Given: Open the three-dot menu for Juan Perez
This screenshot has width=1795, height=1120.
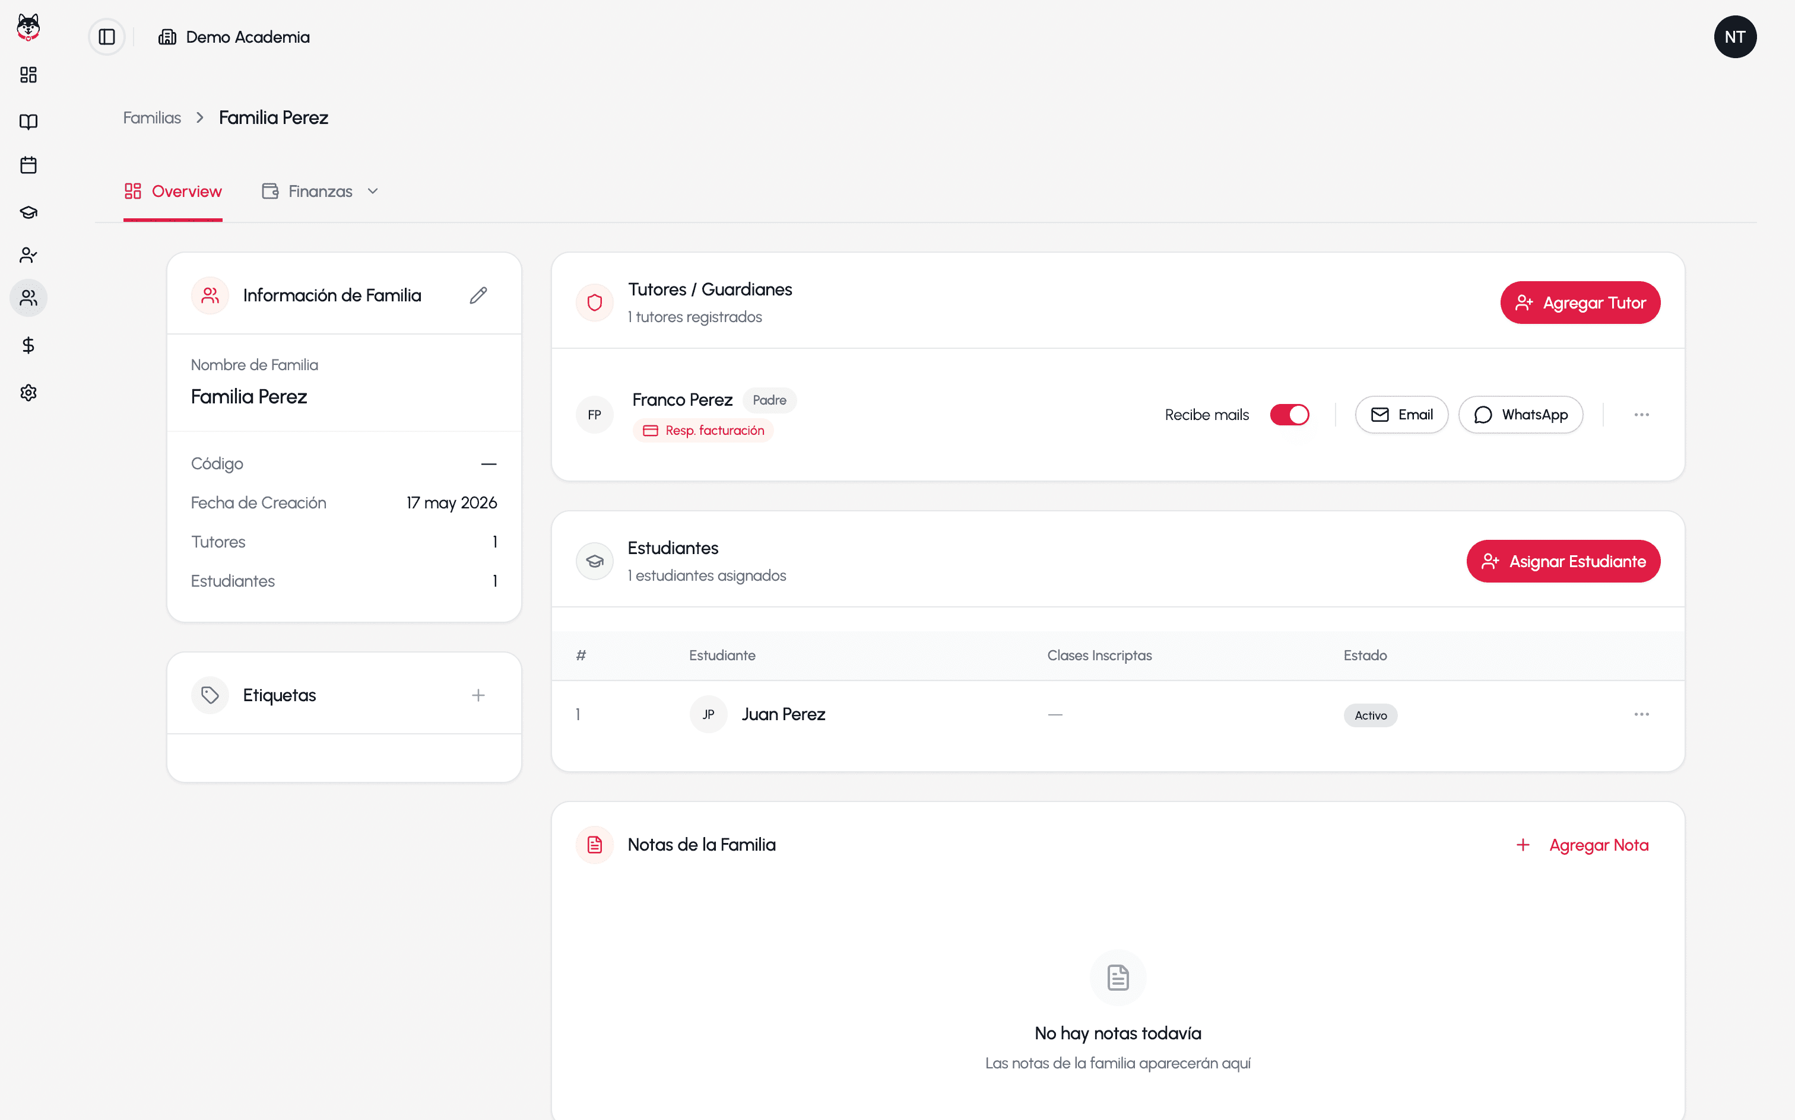Looking at the screenshot, I should pyautogui.click(x=1641, y=715).
